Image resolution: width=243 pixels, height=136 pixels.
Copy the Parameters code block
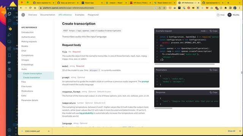[213, 70]
